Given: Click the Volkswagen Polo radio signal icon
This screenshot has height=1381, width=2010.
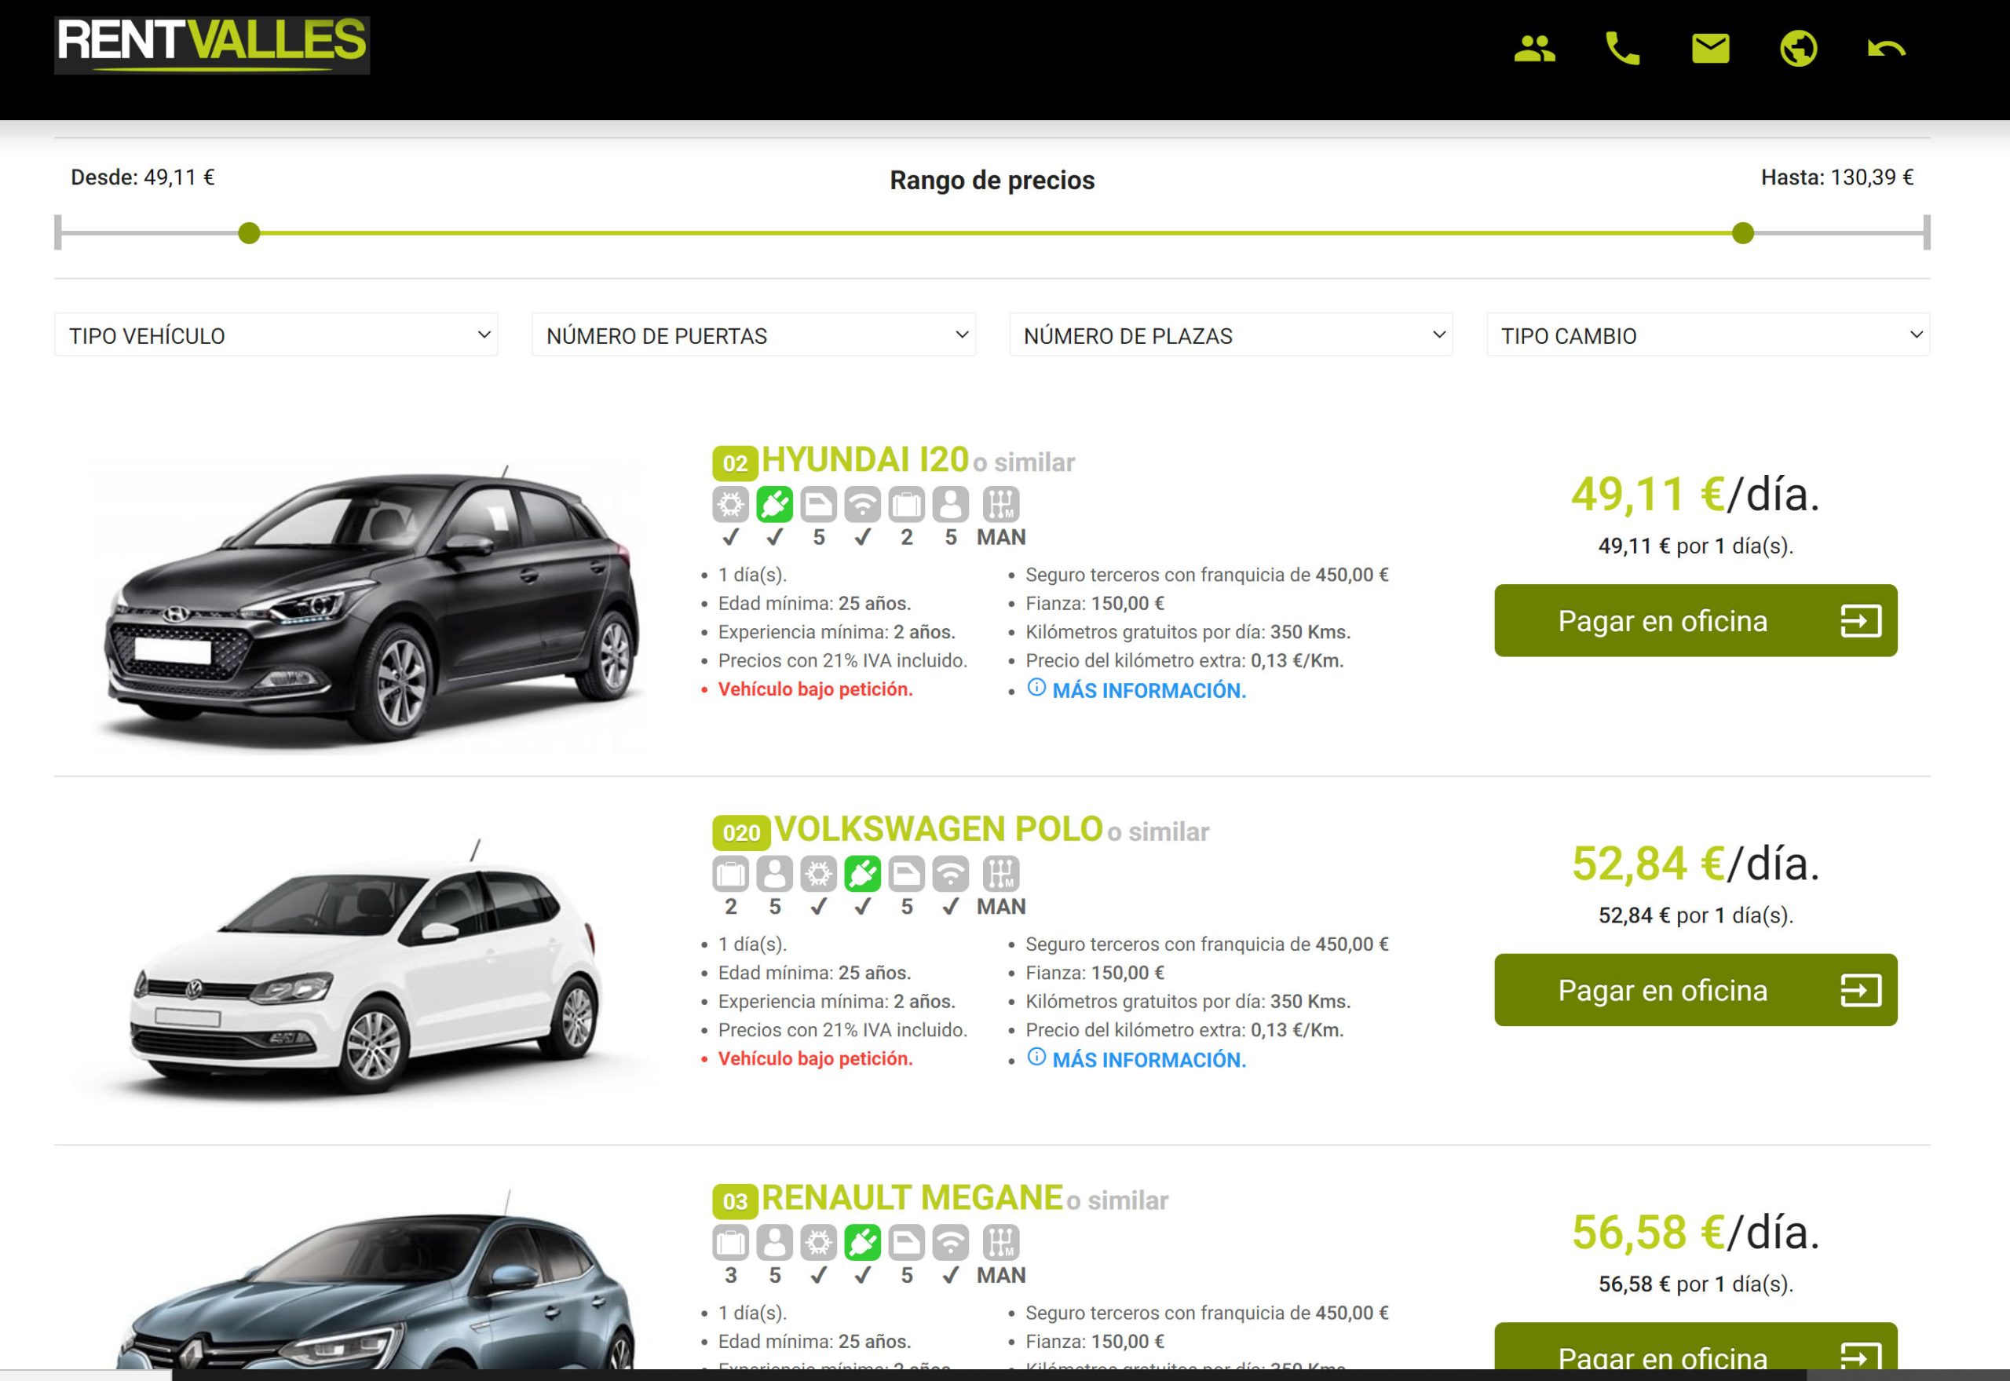Looking at the screenshot, I should tap(951, 874).
